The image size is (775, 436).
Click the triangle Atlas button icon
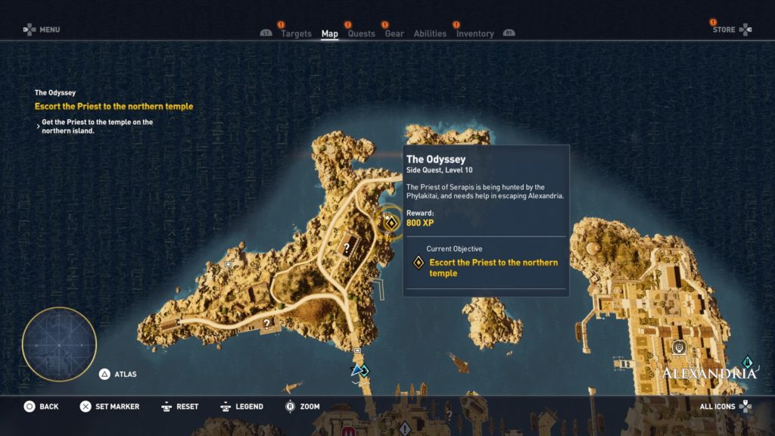pos(104,374)
